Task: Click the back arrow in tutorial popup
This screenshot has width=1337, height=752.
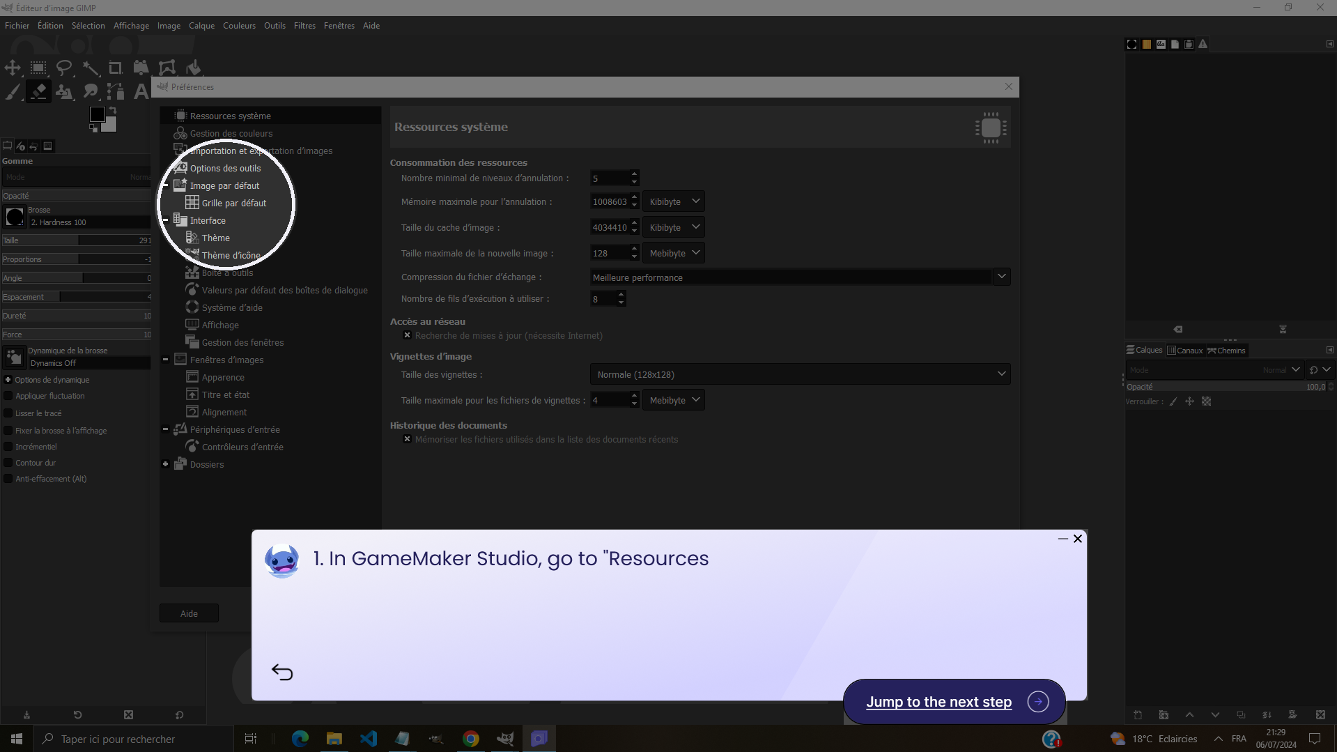Action: 282,672
